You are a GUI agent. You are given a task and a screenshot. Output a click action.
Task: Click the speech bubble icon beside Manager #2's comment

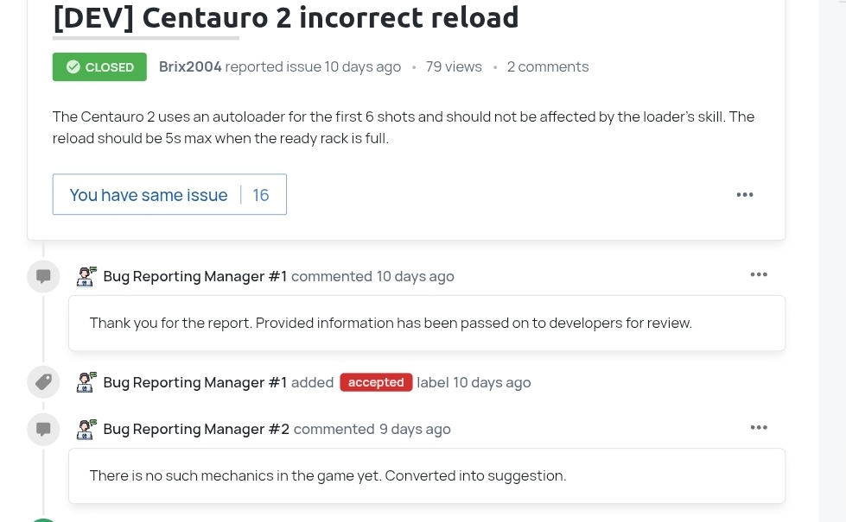tap(43, 429)
